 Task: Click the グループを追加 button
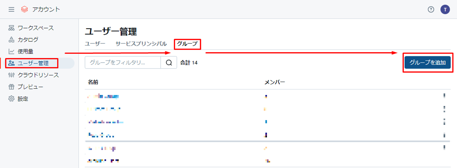point(427,63)
